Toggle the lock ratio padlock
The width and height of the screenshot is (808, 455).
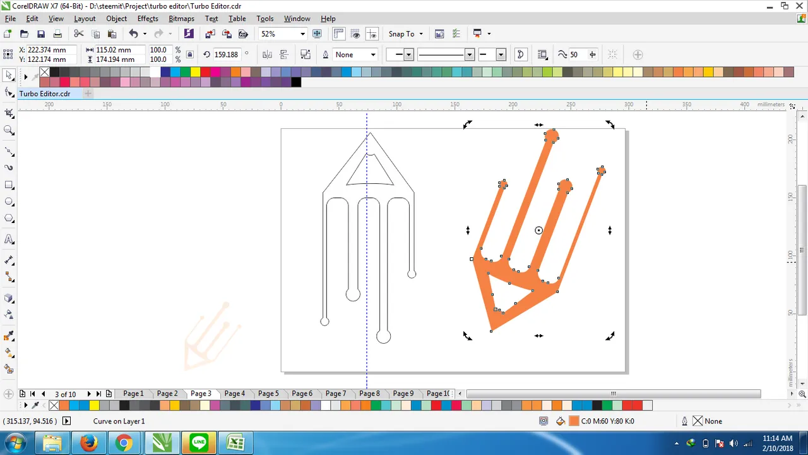(x=190, y=54)
